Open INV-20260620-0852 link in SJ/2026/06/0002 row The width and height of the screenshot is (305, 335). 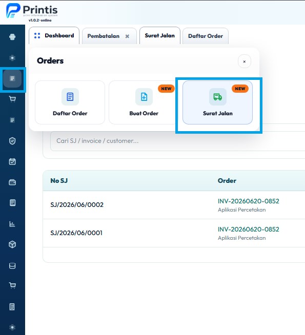coord(249,201)
